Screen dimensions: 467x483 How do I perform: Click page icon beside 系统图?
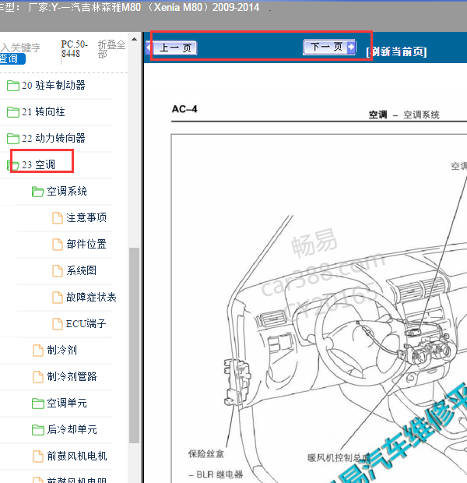pyautogui.click(x=58, y=271)
